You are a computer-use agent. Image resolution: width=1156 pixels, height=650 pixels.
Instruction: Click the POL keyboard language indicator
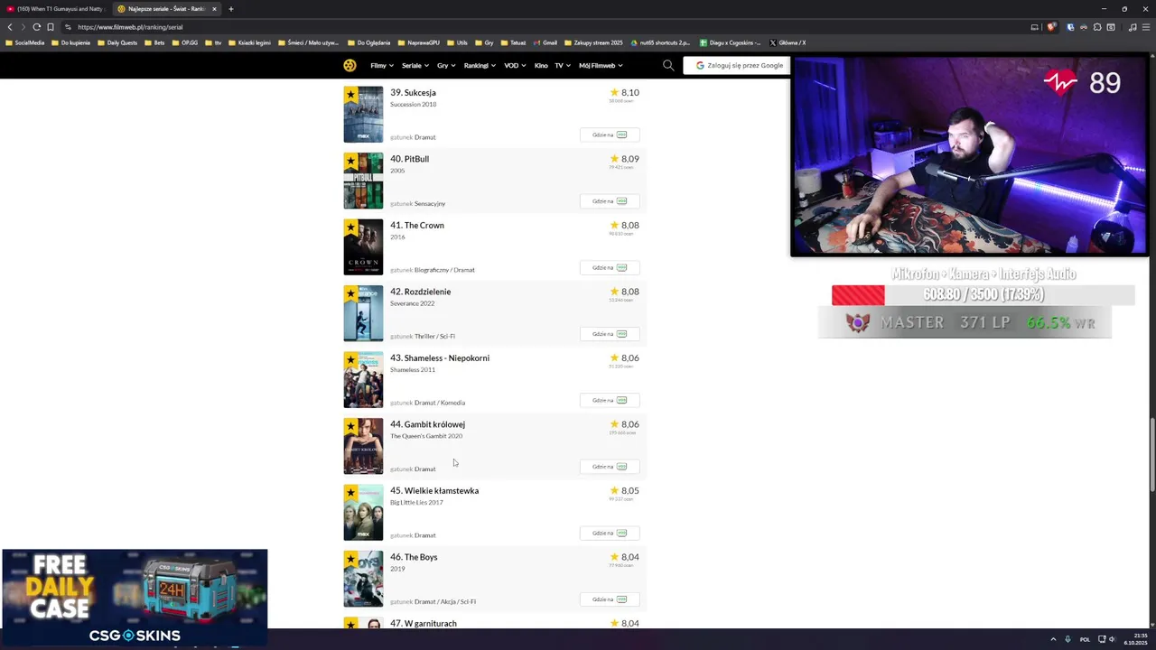[1085, 639]
